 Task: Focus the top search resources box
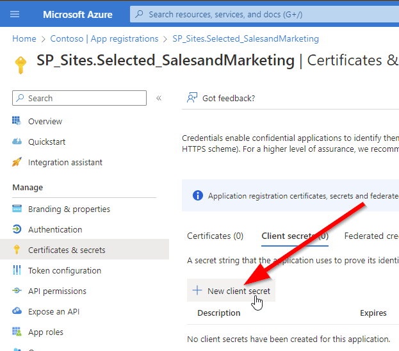(x=265, y=14)
